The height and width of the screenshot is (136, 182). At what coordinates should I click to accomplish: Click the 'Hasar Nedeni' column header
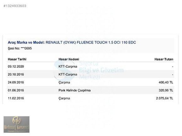(x=69, y=59)
